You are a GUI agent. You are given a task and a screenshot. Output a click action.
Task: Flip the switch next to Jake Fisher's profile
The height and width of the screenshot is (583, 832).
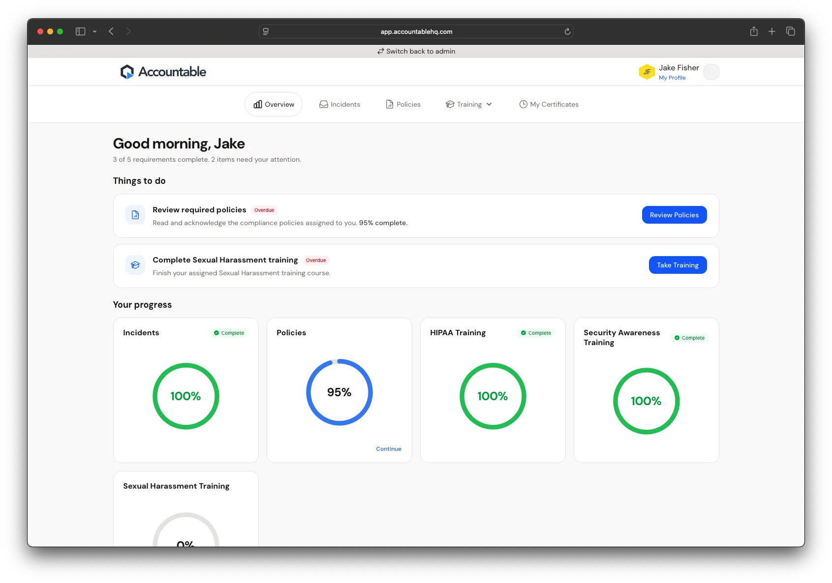[x=711, y=72]
